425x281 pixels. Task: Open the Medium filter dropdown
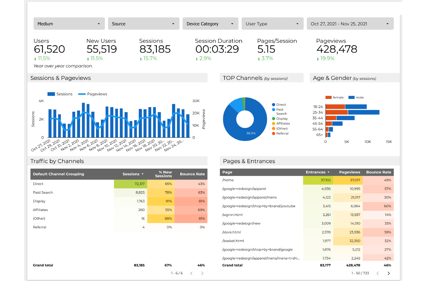coord(69,24)
